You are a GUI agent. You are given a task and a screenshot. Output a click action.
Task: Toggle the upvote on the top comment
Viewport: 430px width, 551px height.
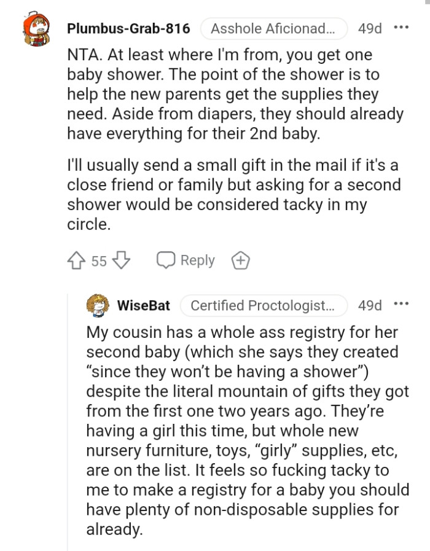75,260
